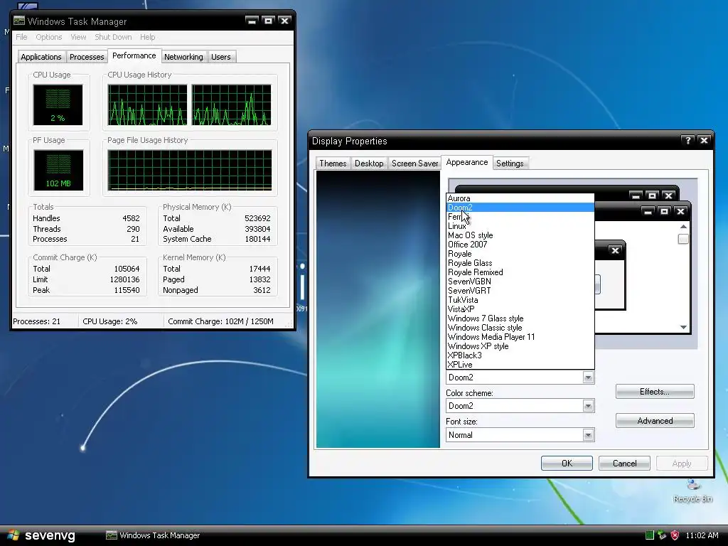Viewport: 728px width, 546px height.
Task: Open the Font size dropdown
Action: pyautogui.click(x=588, y=435)
